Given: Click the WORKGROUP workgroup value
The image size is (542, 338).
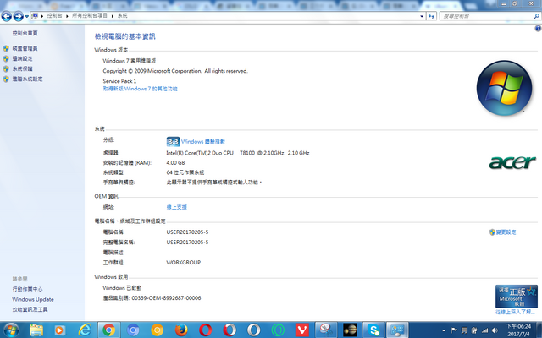Looking at the screenshot, I should (x=184, y=263).
